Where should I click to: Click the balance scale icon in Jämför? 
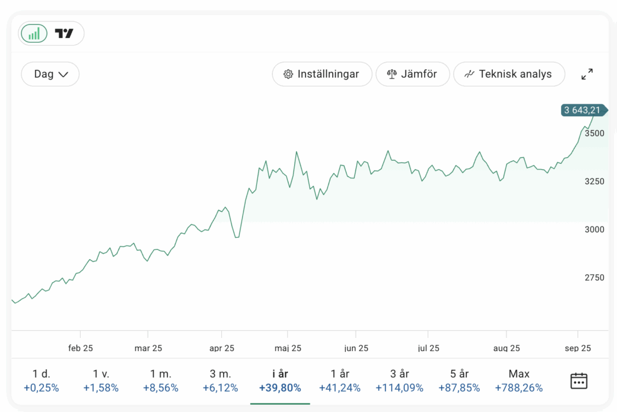pos(392,74)
